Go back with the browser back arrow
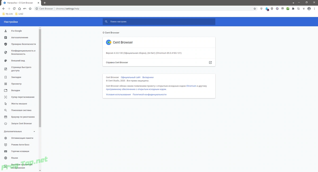This screenshot has width=318, height=172. 3,8
